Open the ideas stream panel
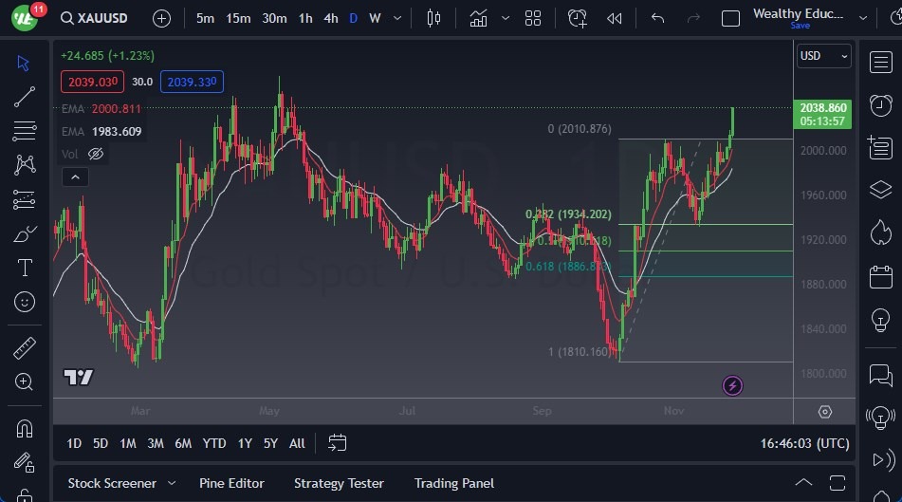The width and height of the screenshot is (902, 502). pos(881,418)
